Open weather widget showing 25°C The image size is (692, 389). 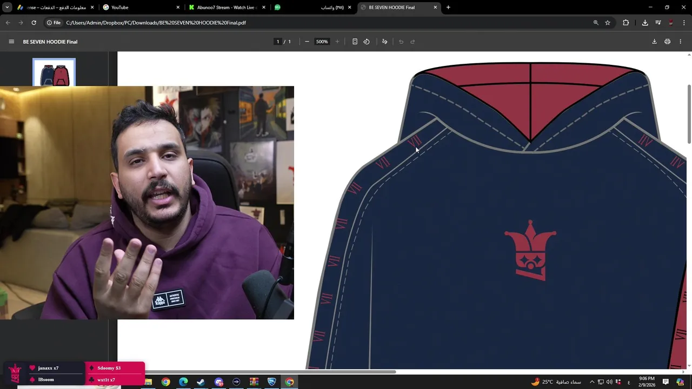pyautogui.click(x=556, y=382)
